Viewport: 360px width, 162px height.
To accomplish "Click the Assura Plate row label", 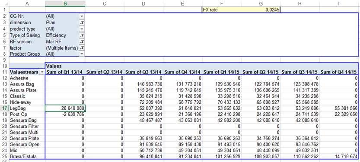I will tap(27, 90).
